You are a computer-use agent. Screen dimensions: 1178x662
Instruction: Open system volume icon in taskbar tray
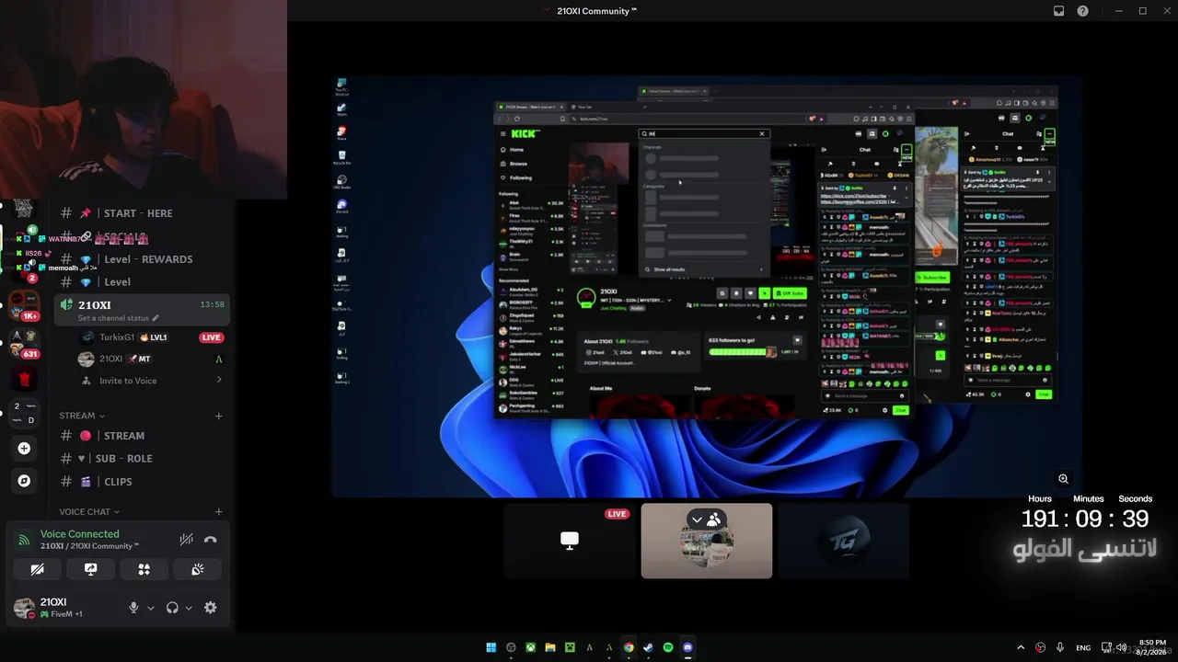tap(1121, 647)
